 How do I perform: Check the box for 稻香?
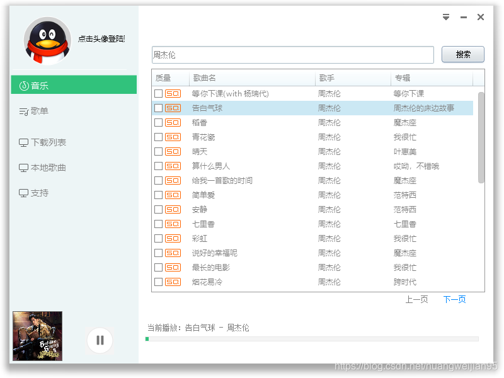point(158,122)
